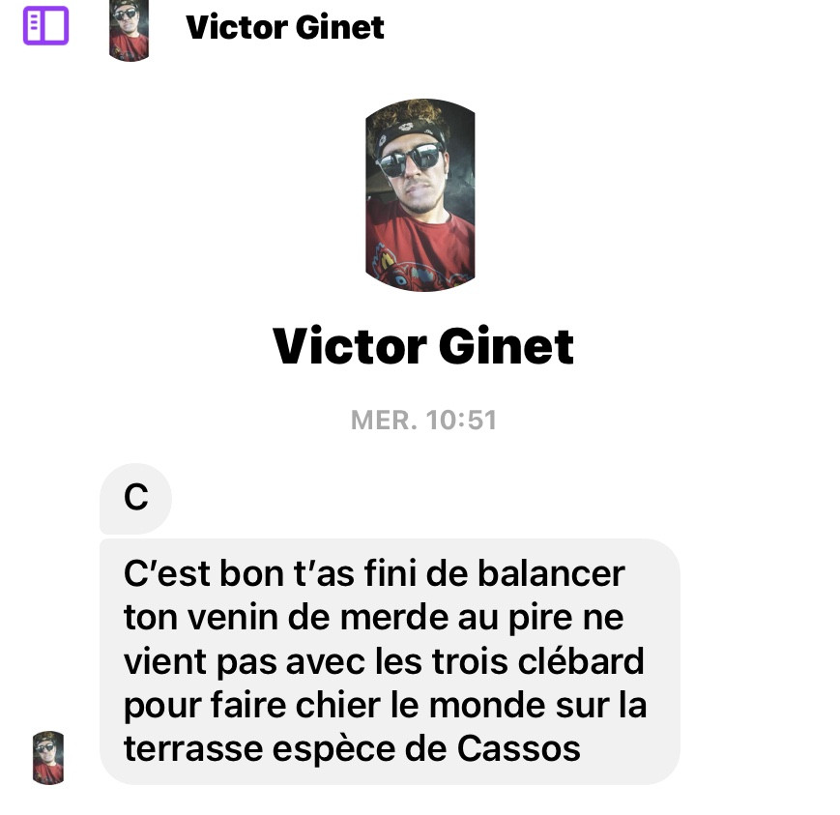Open profile via the large bold Victor Ginet name
Screen dimensions: 840x815
[423, 346]
